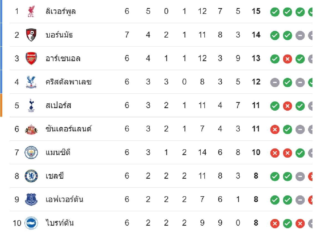Click Liverpool's first green win indicator
This screenshot has width=333, height=234.
[275, 12]
